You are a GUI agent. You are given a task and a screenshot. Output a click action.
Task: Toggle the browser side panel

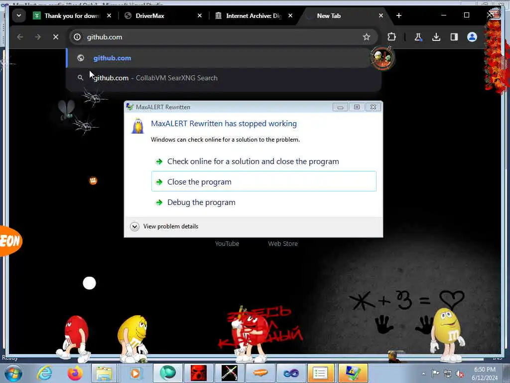pos(454,37)
